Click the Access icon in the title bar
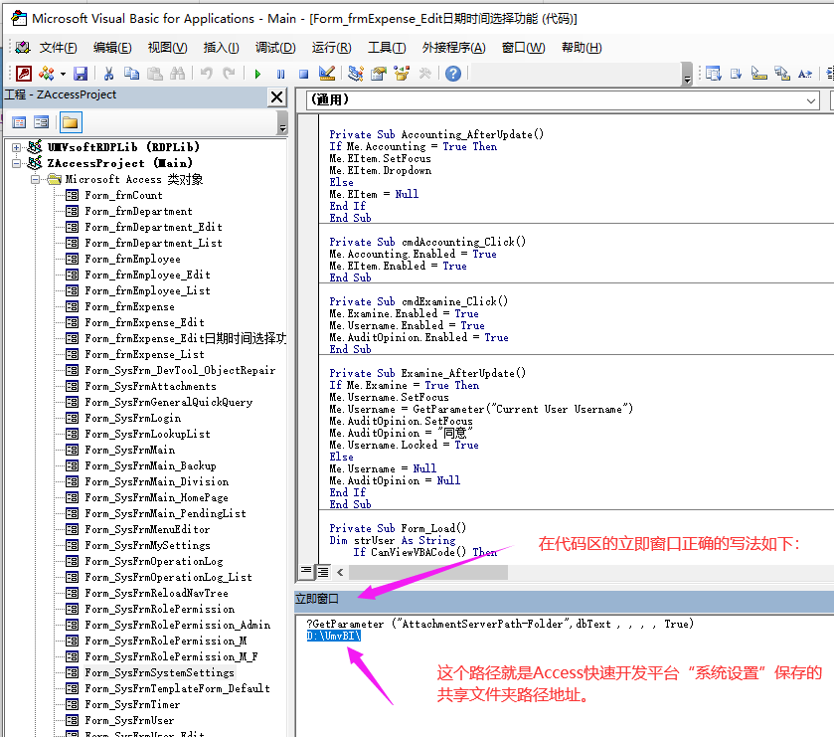834x737 pixels. [19, 18]
